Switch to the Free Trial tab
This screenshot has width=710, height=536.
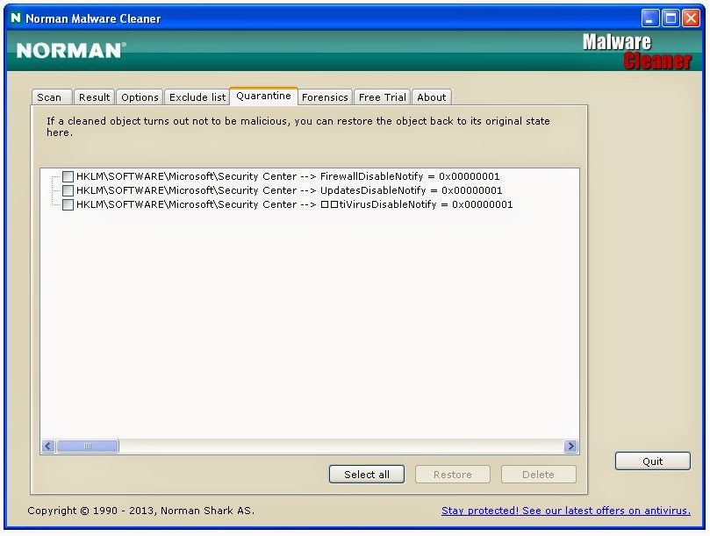click(382, 96)
